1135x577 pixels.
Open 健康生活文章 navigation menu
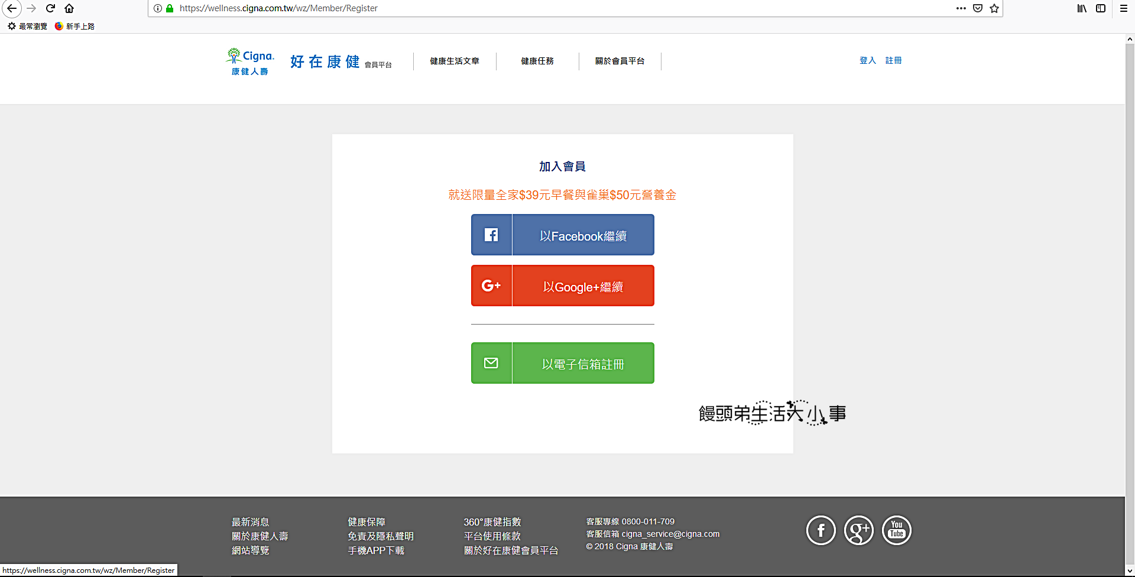coord(455,61)
